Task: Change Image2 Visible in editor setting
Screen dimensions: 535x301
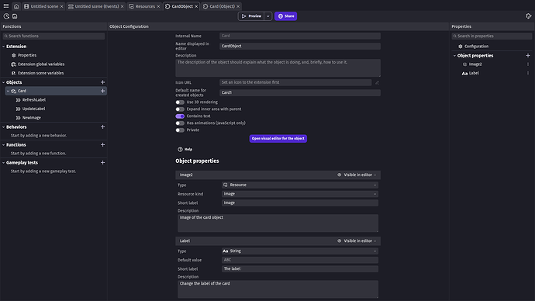Action: pyautogui.click(x=357, y=175)
